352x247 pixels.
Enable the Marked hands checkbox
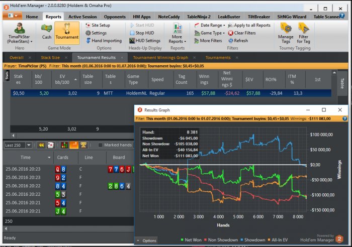pyautogui.click(x=101, y=145)
